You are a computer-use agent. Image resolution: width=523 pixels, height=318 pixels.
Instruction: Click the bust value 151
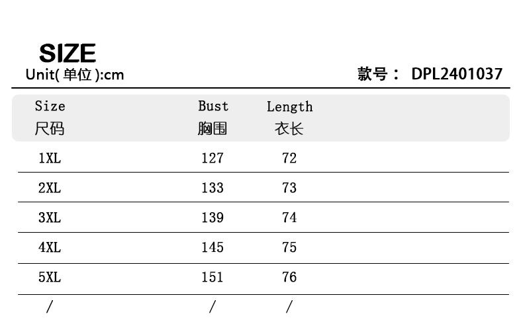pos(213,277)
